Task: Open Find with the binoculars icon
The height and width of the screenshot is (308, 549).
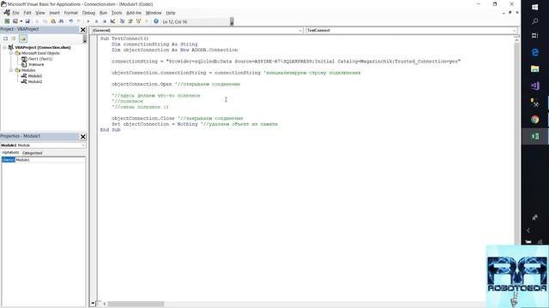Action: (x=61, y=21)
